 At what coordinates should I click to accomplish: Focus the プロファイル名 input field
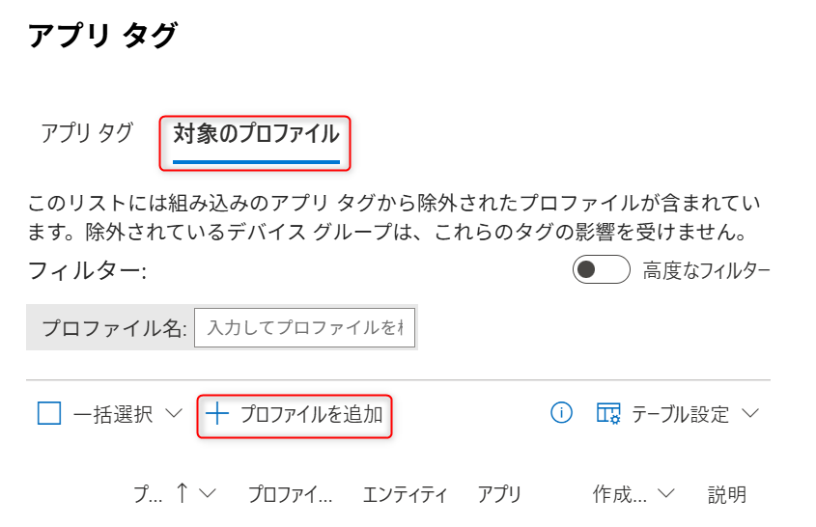[x=304, y=328]
